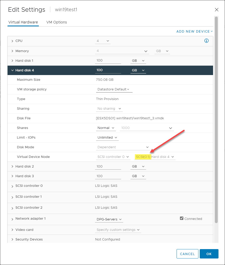Click the Disk File path text
225x265 pixels.
click(x=130, y=118)
